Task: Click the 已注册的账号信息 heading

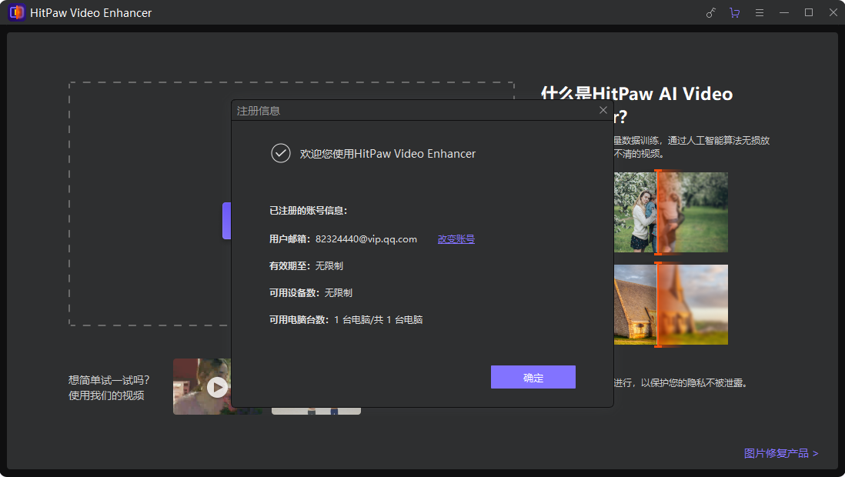Action: (309, 211)
